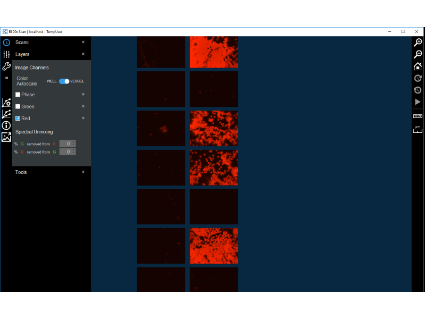The height and width of the screenshot is (319, 425).
Task: Reset view with the home icon
Action: 418,66
